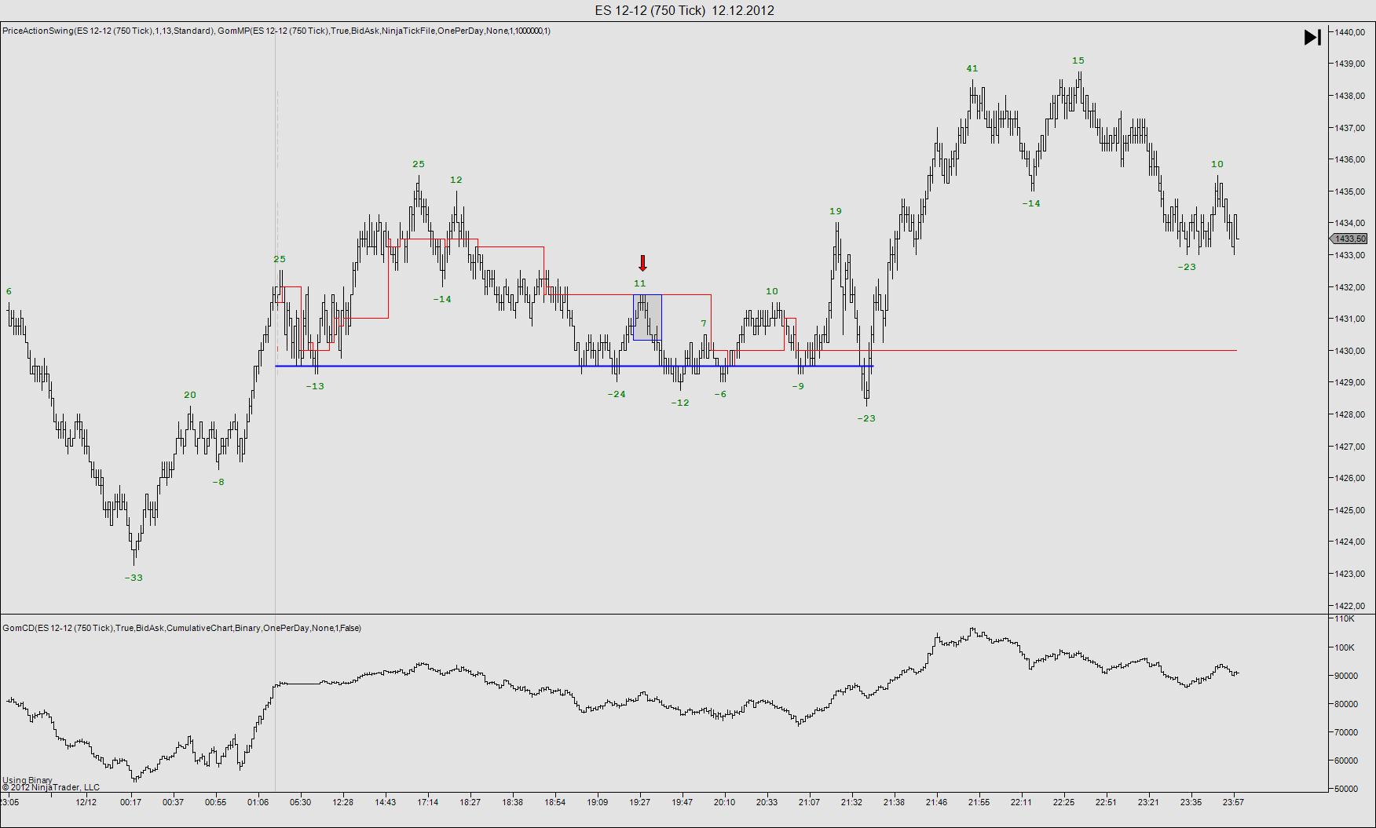Click the 12/12 date label on time axis
This screenshot has height=828, width=1376.
tap(86, 802)
